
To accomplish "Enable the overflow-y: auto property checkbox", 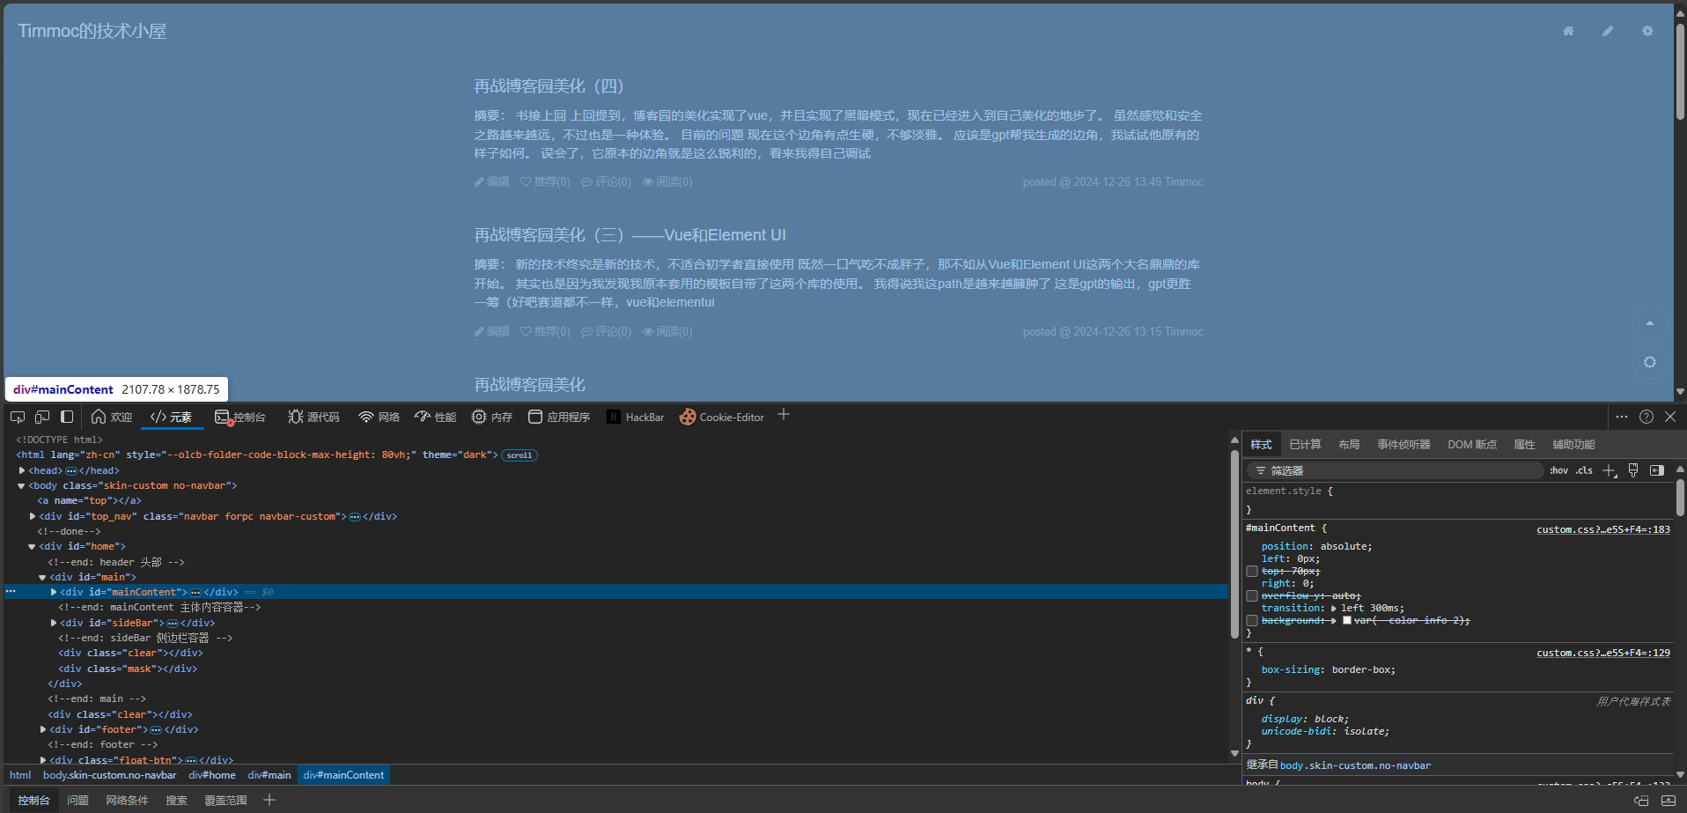I will point(1252,596).
